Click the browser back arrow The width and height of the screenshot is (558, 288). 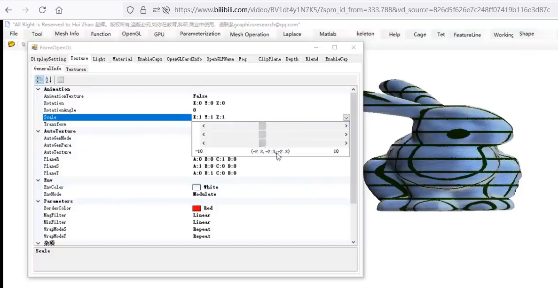(x=8, y=10)
